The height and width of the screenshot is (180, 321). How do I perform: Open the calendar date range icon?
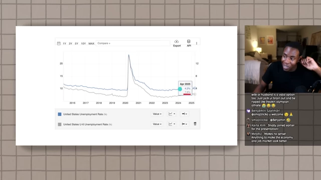pos(59,43)
